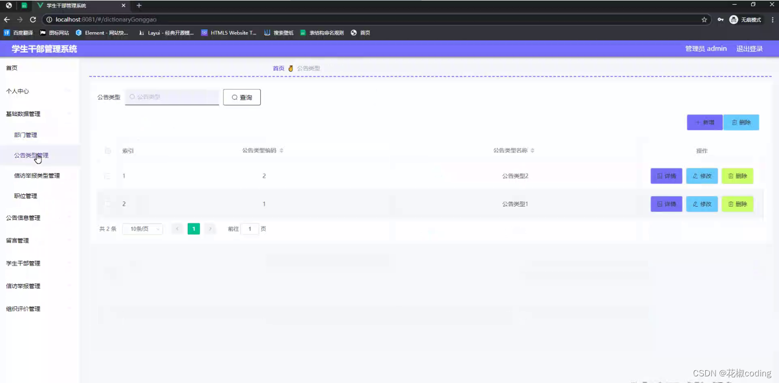
Task: Click the 查询 search button
Action: click(x=242, y=97)
